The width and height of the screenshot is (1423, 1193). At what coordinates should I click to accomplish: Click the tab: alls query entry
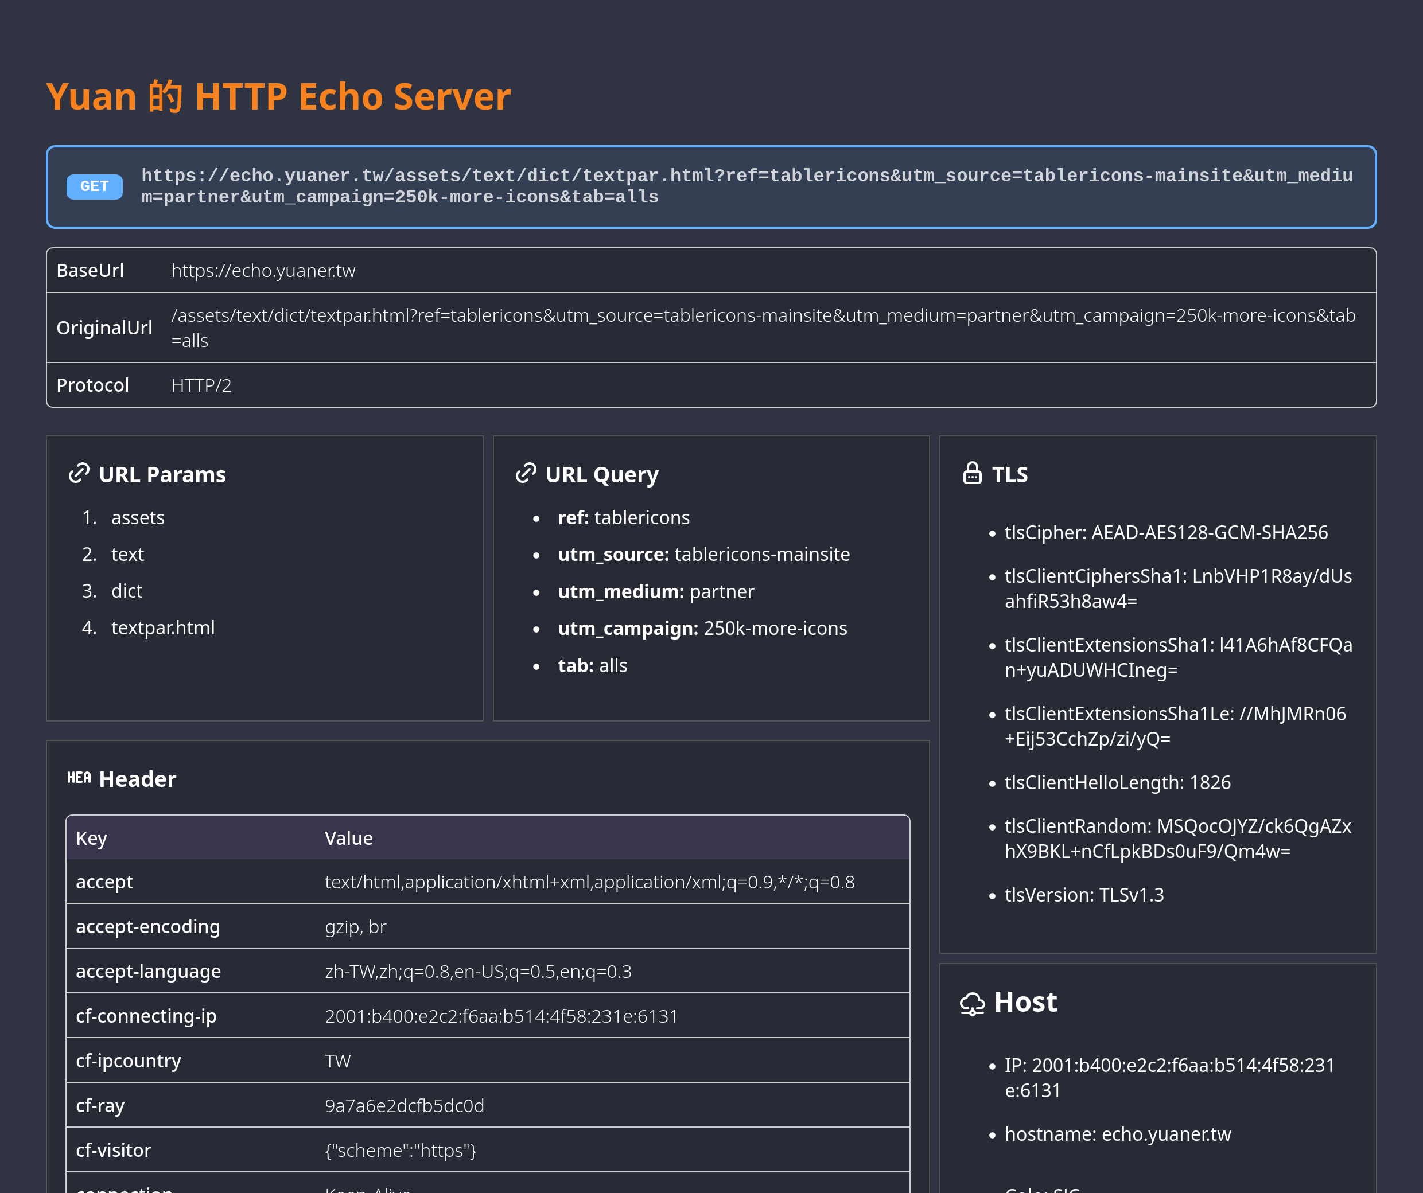pyautogui.click(x=592, y=665)
